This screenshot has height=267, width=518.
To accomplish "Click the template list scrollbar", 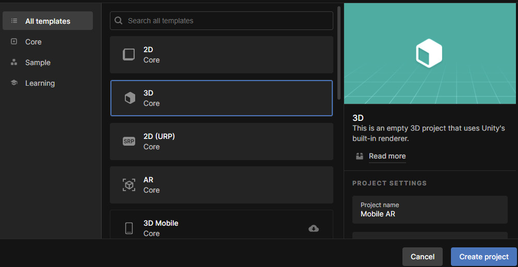I will [x=338, y=53].
